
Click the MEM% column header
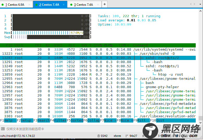click(x=108, y=45)
